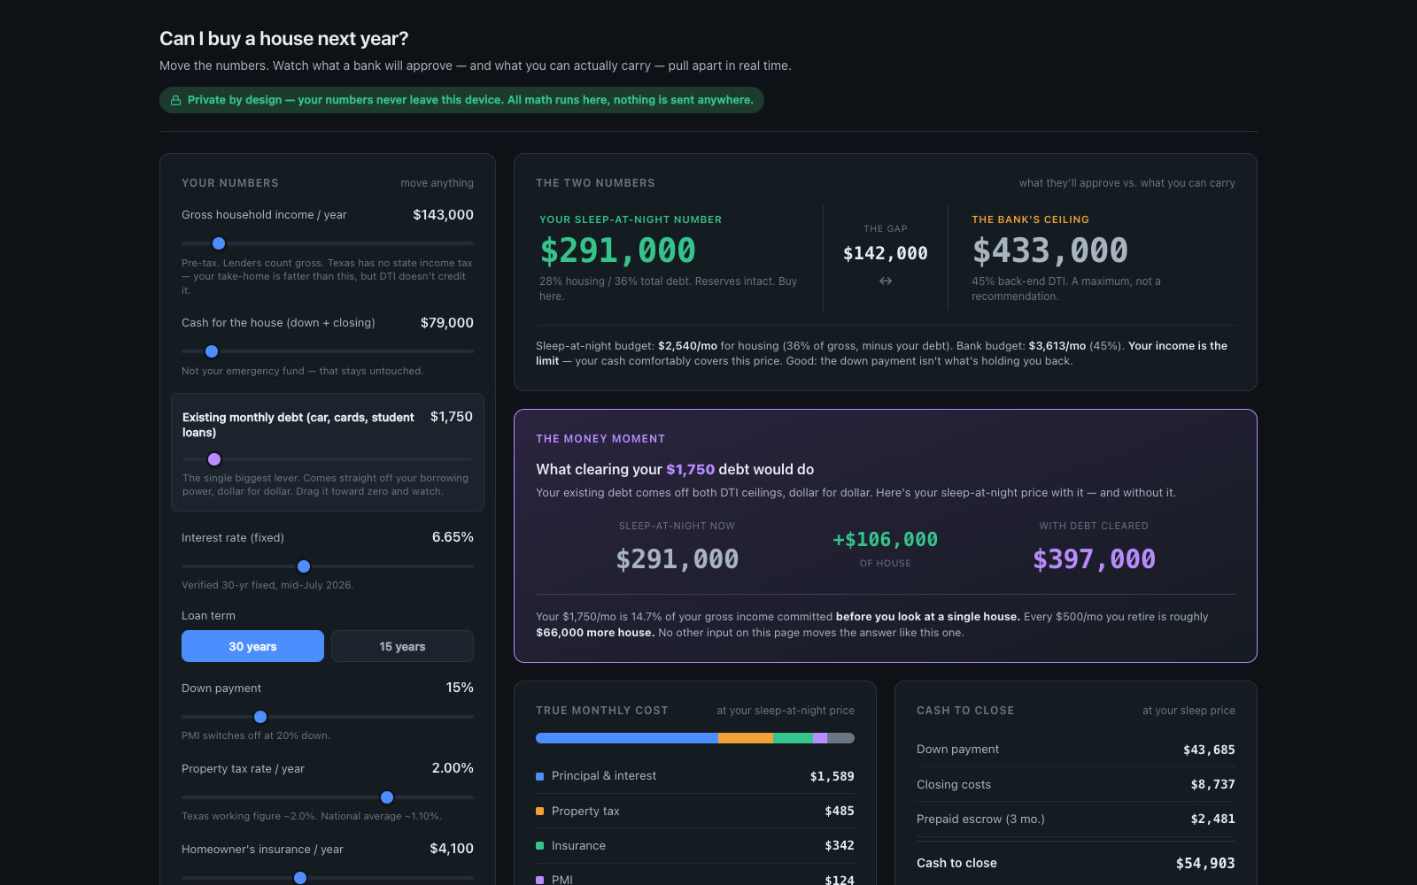Click the $433,000 bank's ceiling figure
Image resolution: width=1417 pixels, height=885 pixels.
tap(1050, 250)
